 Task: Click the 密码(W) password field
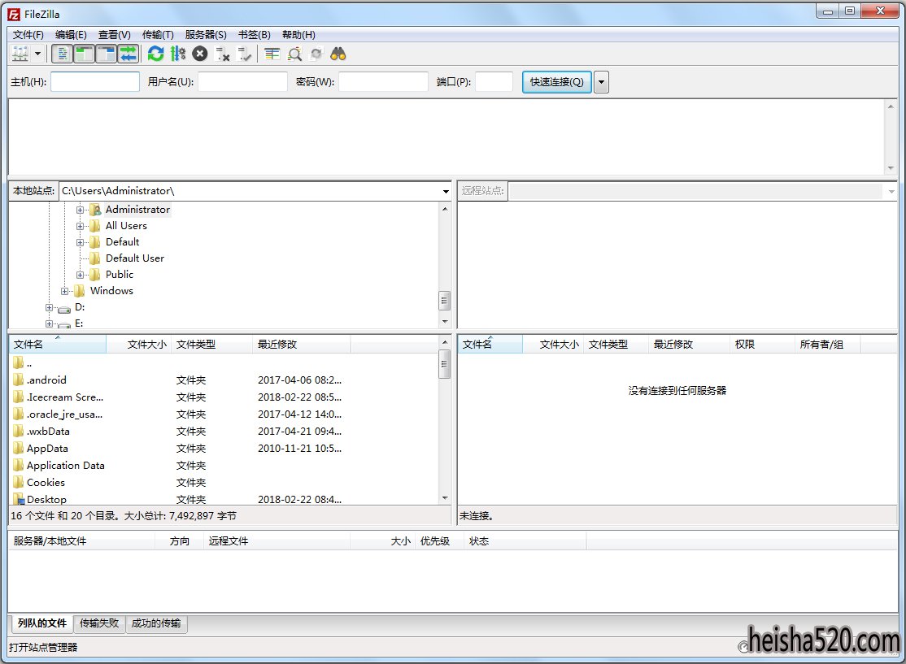[384, 82]
